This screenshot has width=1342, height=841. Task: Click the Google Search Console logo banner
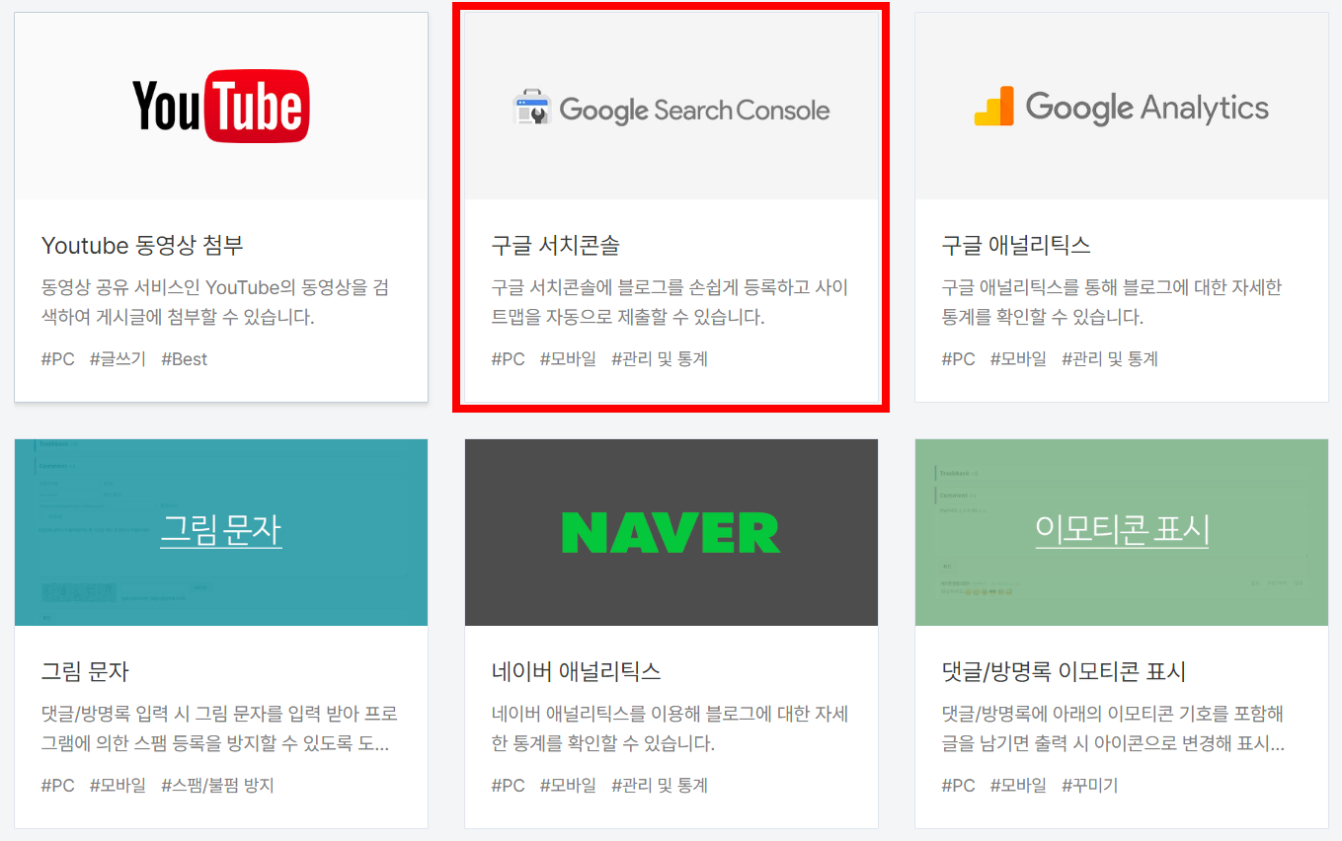671,107
